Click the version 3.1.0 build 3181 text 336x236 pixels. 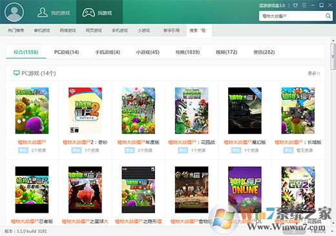(x=25, y=231)
